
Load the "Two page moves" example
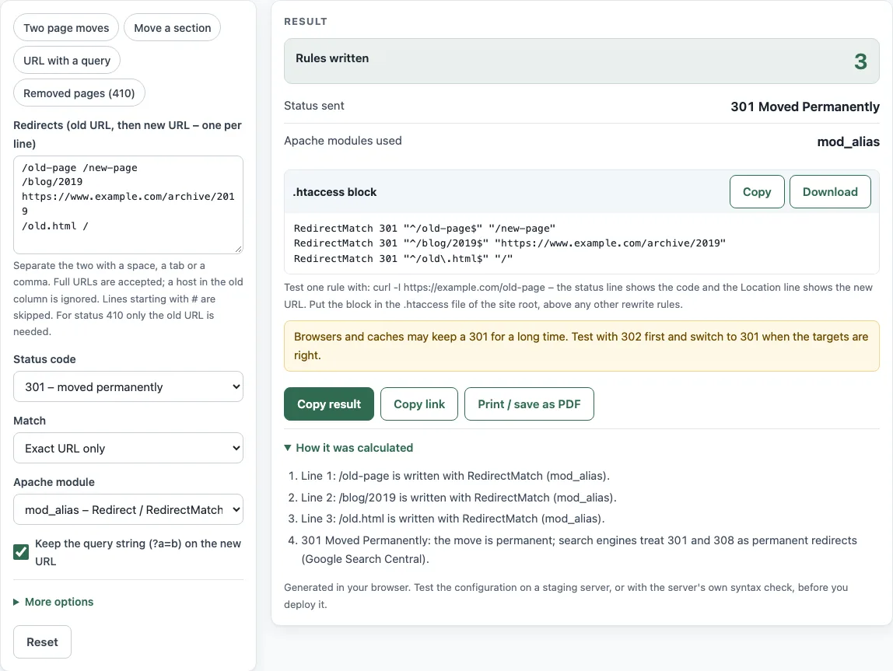click(x=66, y=28)
